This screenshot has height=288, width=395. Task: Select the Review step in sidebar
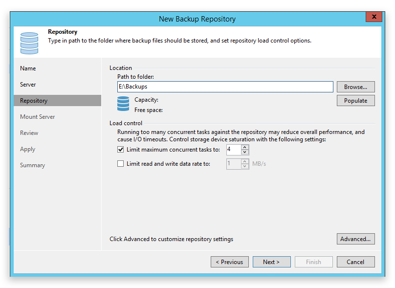[29, 133]
